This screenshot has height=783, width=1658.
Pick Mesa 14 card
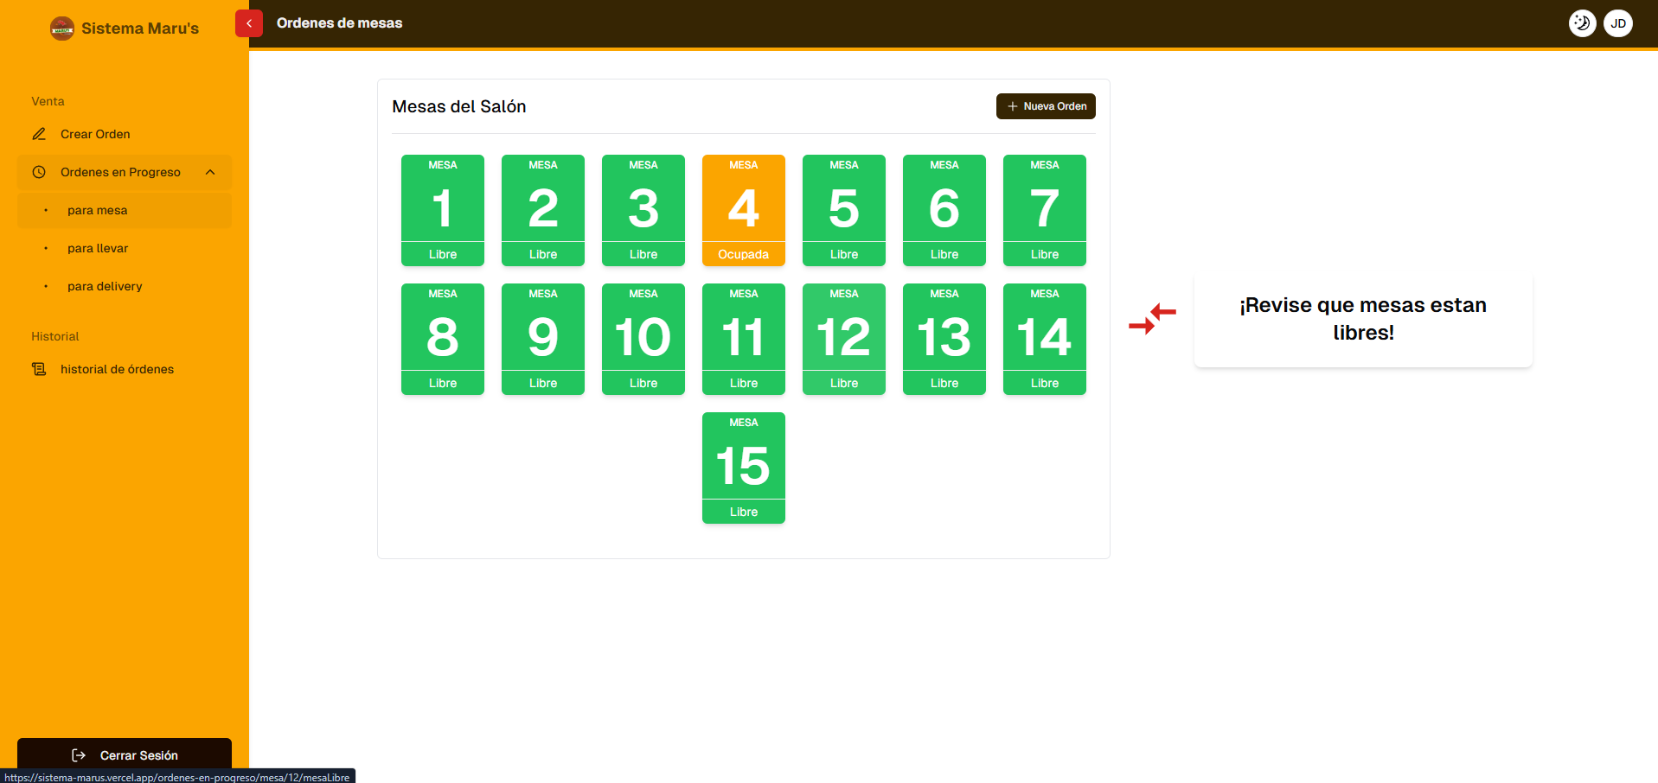pos(1045,339)
